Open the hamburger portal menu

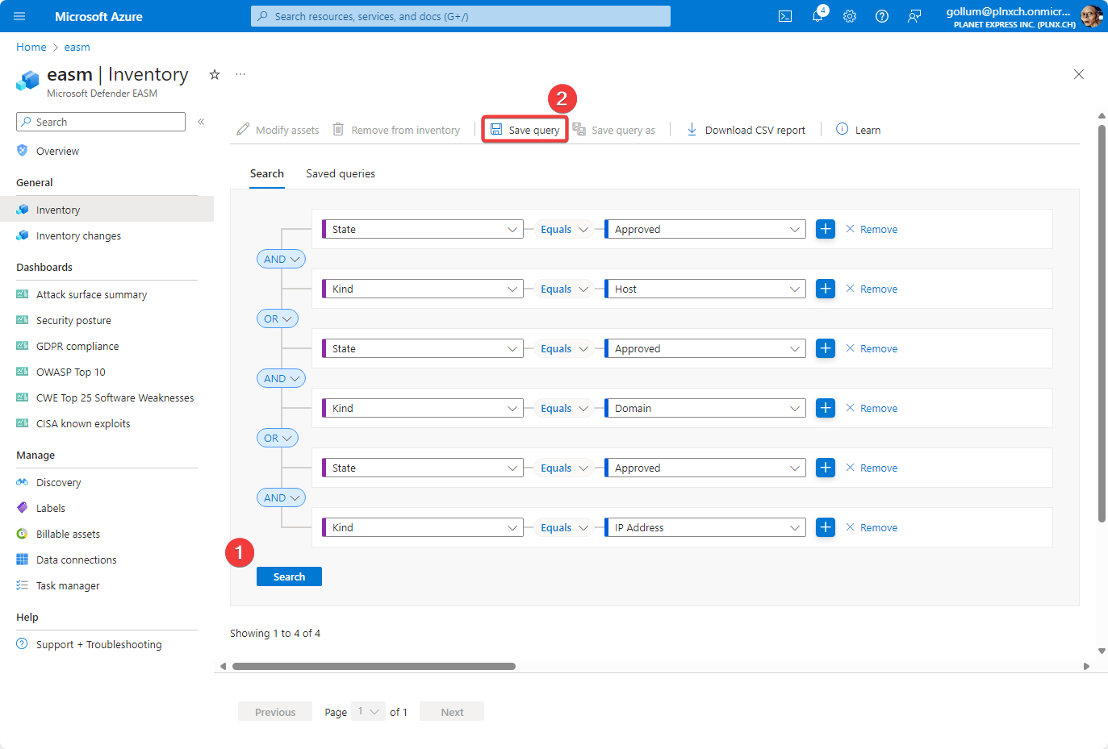[19, 16]
